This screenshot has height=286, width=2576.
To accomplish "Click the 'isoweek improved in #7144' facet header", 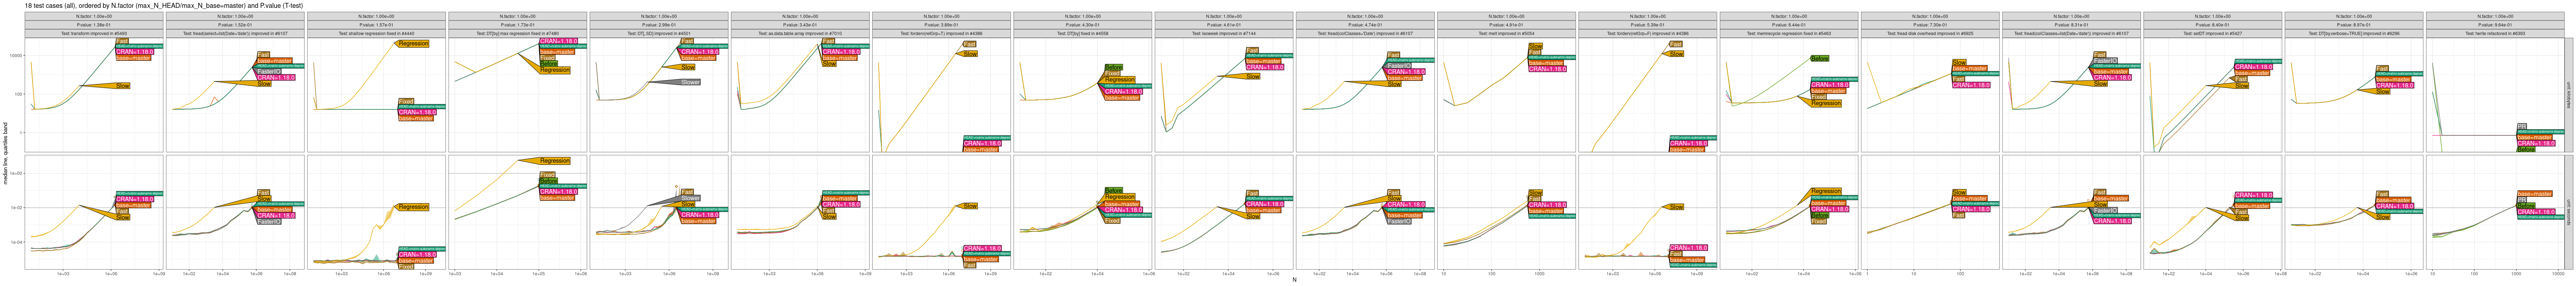I will click(x=1223, y=33).
